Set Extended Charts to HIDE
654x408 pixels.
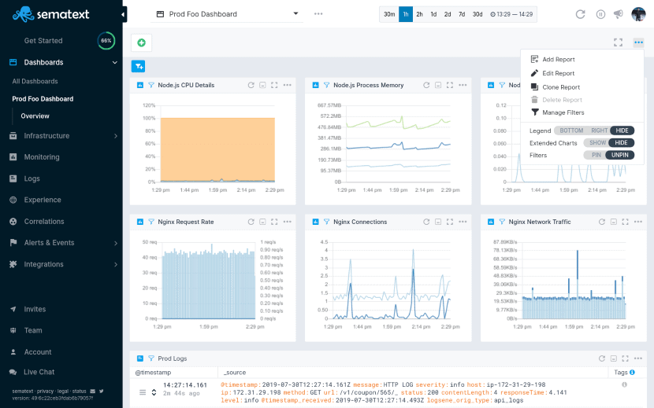621,143
